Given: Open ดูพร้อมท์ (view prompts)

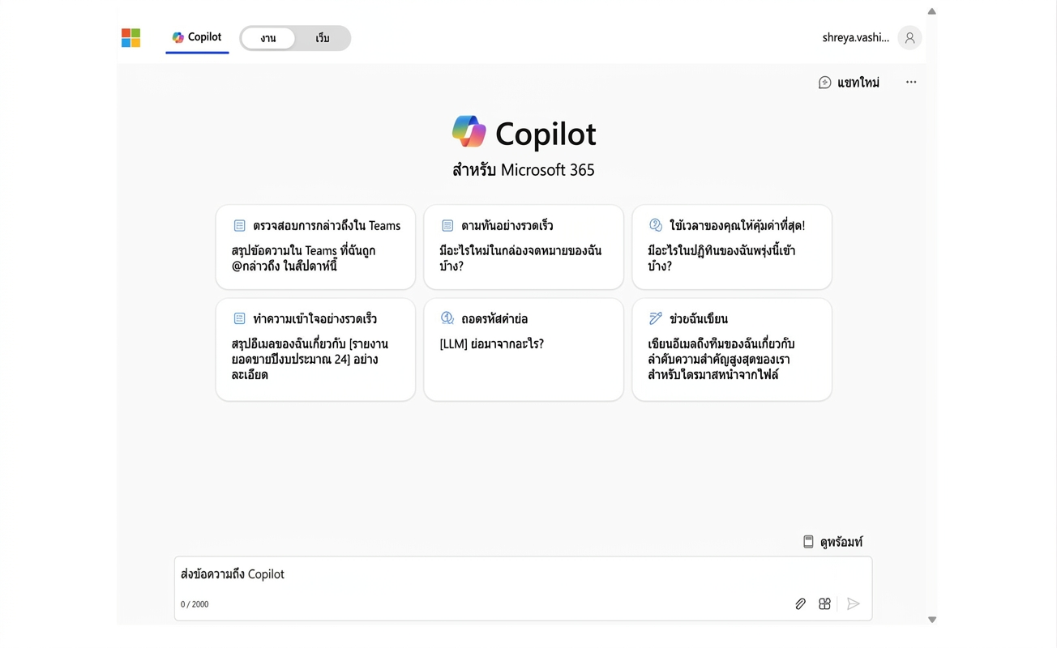Looking at the screenshot, I should (832, 542).
